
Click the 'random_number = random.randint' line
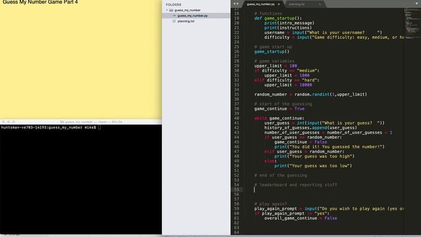click(310, 95)
